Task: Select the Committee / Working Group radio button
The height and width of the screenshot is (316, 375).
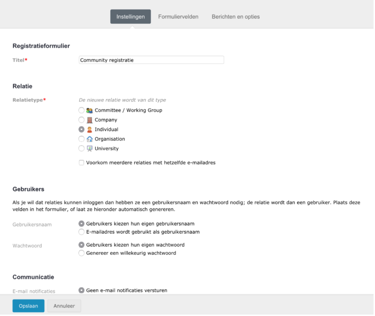Action: tap(81, 110)
